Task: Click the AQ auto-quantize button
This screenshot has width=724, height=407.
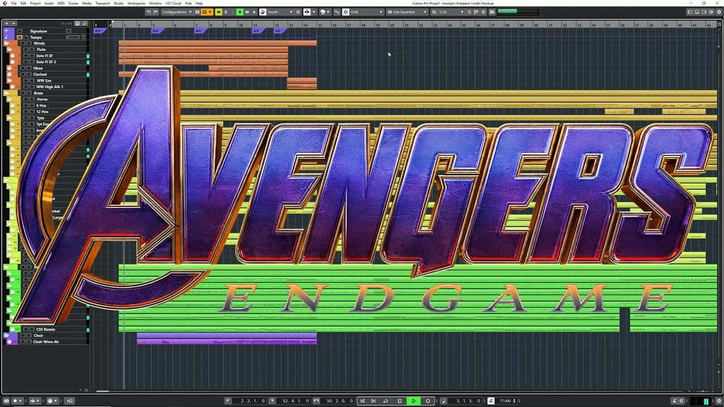Action: point(70,401)
